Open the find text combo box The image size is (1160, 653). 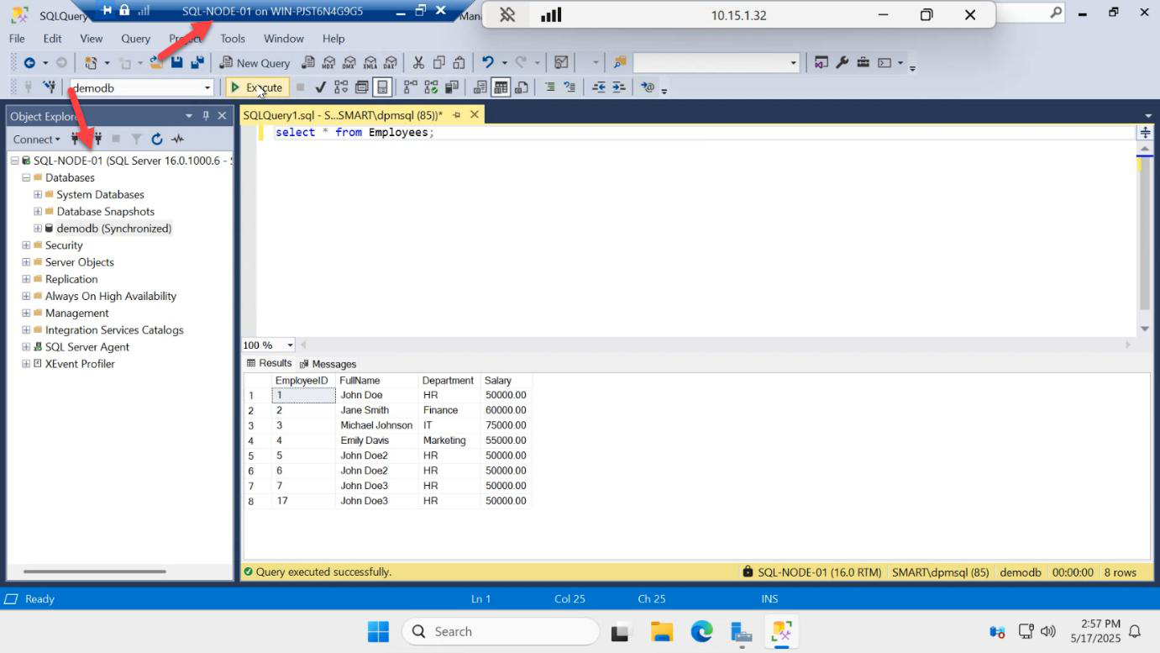pos(716,63)
